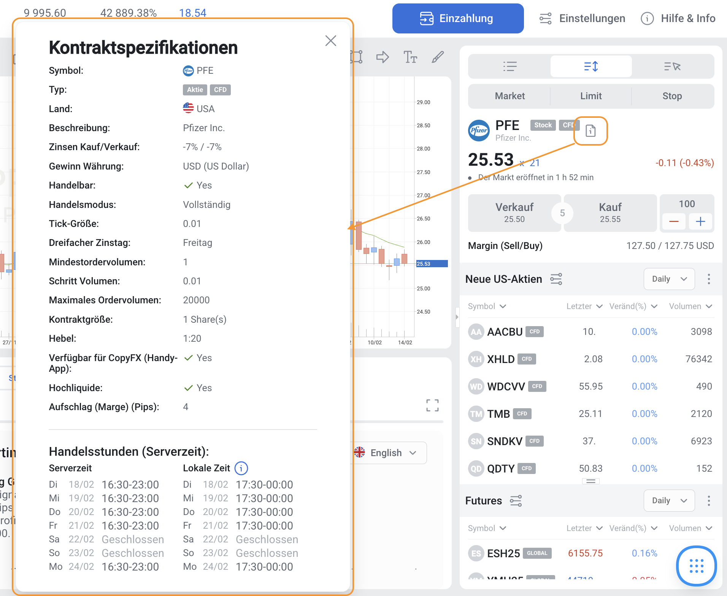
Task: Select ESH25 futures row
Action: point(591,553)
